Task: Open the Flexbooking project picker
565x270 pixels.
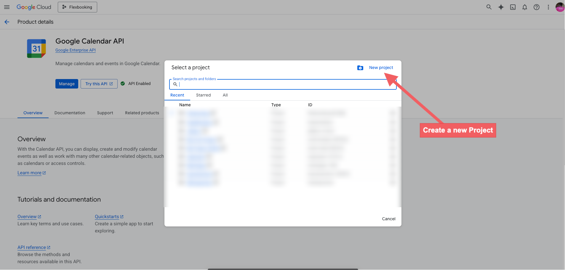Action: (x=77, y=7)
